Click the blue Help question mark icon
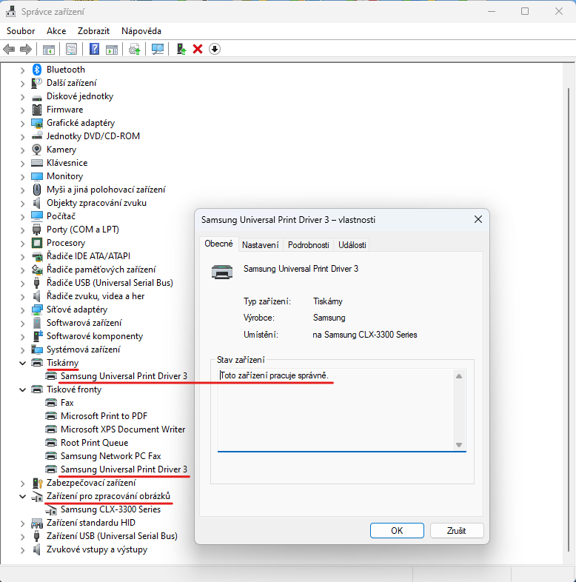The width and height of the screenshot is (576, 582). click(x=94, y=49)
